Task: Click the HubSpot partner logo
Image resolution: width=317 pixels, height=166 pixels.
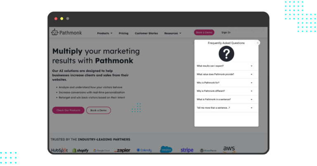Action: (59, 150)
